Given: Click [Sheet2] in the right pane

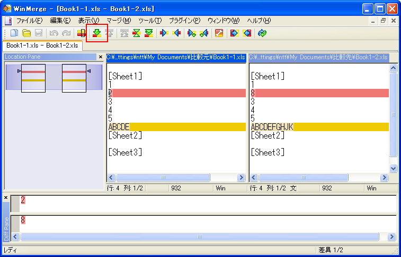Looking at the screenshot, I should tap(268, 135).
